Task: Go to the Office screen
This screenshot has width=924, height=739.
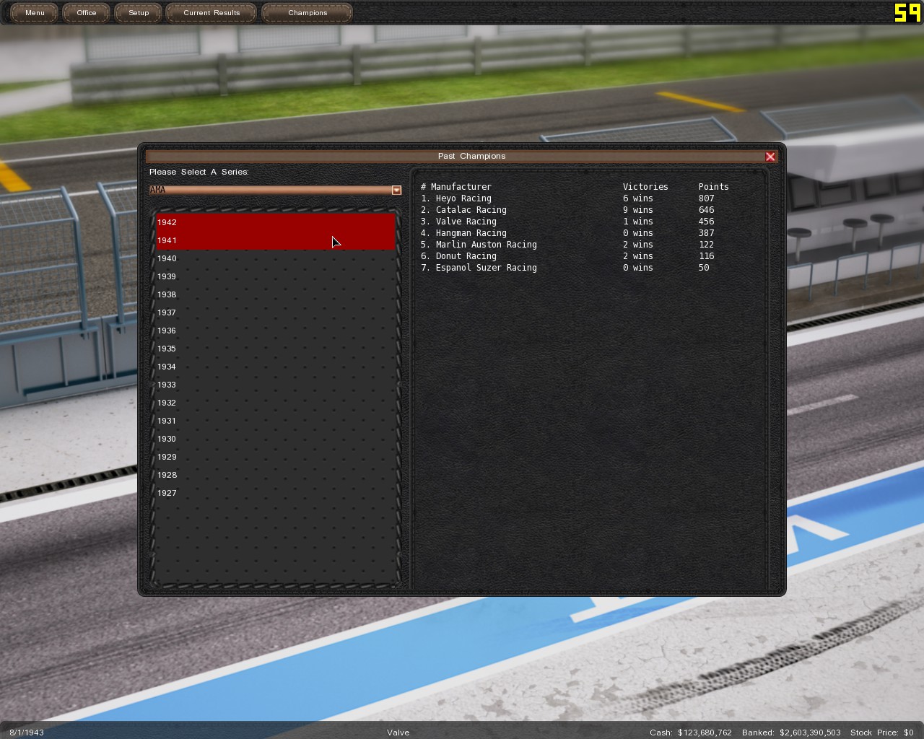Action: coord(87,13)
